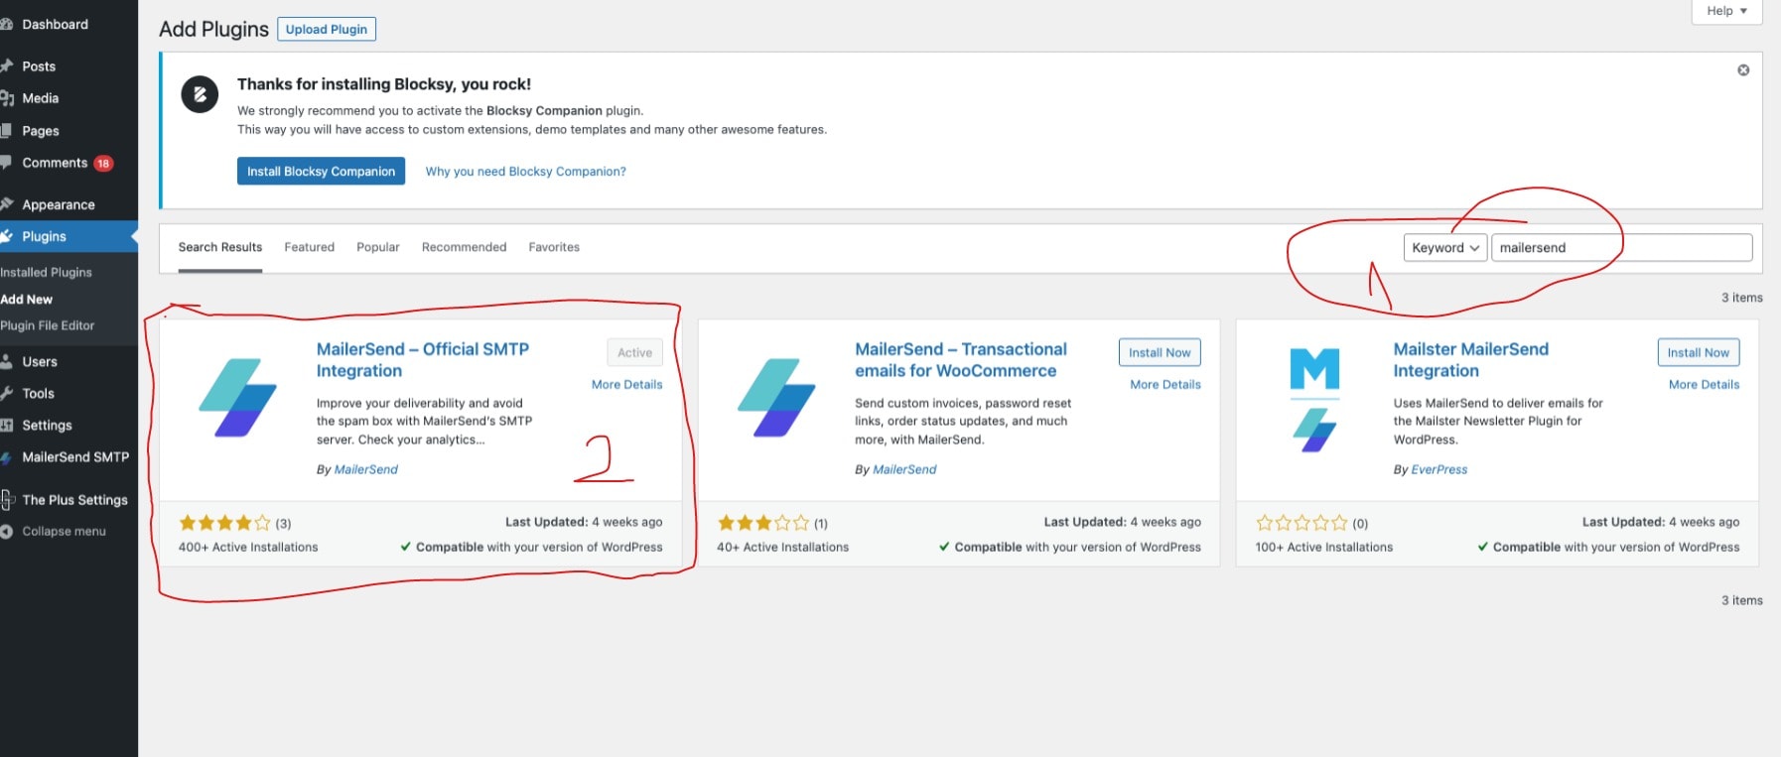Switch to the Popular tab
The height and width of the screenshot is (757, 1781).
378,247
